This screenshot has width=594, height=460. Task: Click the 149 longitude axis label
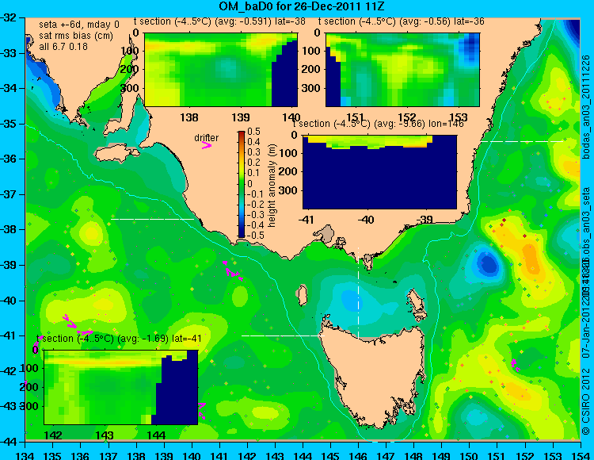pyautogui.click(x=441, y=455)
